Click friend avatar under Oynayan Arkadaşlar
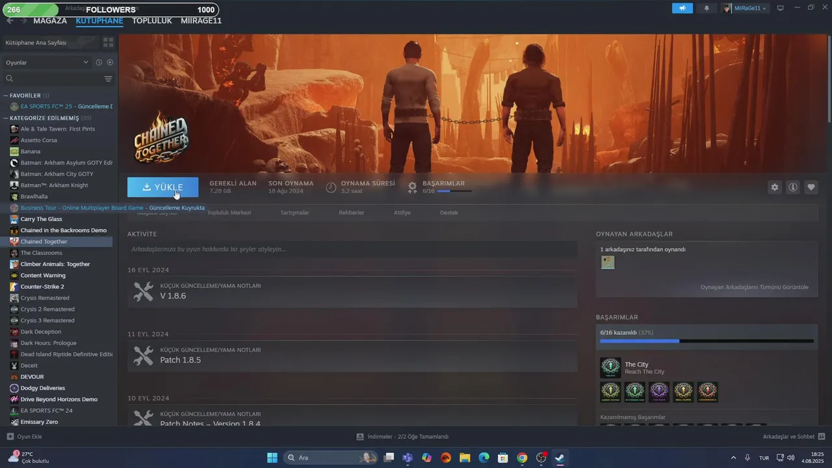 [x=608, y=263]
